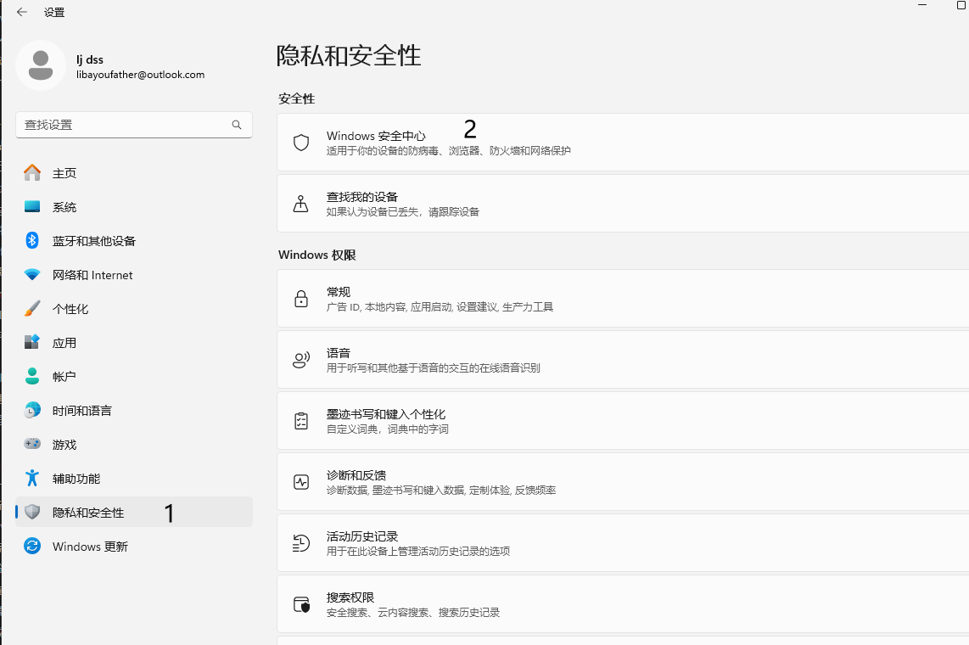Click the search magnifier icon
The image size is (969, 645).
tap(237, 125)
